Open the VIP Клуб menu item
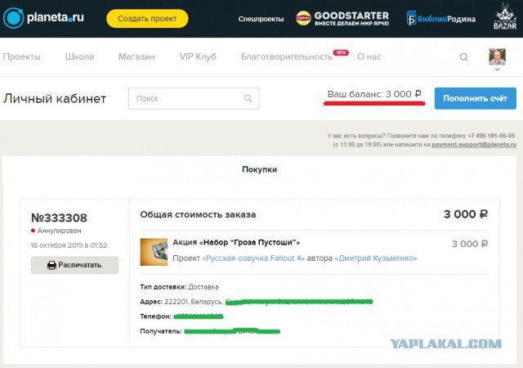The image size is (523, 368). pyautogui.click(x=198, y=56)
